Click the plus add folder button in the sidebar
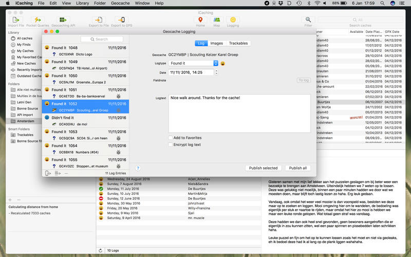The image size is (411, 257). [10, 200]
